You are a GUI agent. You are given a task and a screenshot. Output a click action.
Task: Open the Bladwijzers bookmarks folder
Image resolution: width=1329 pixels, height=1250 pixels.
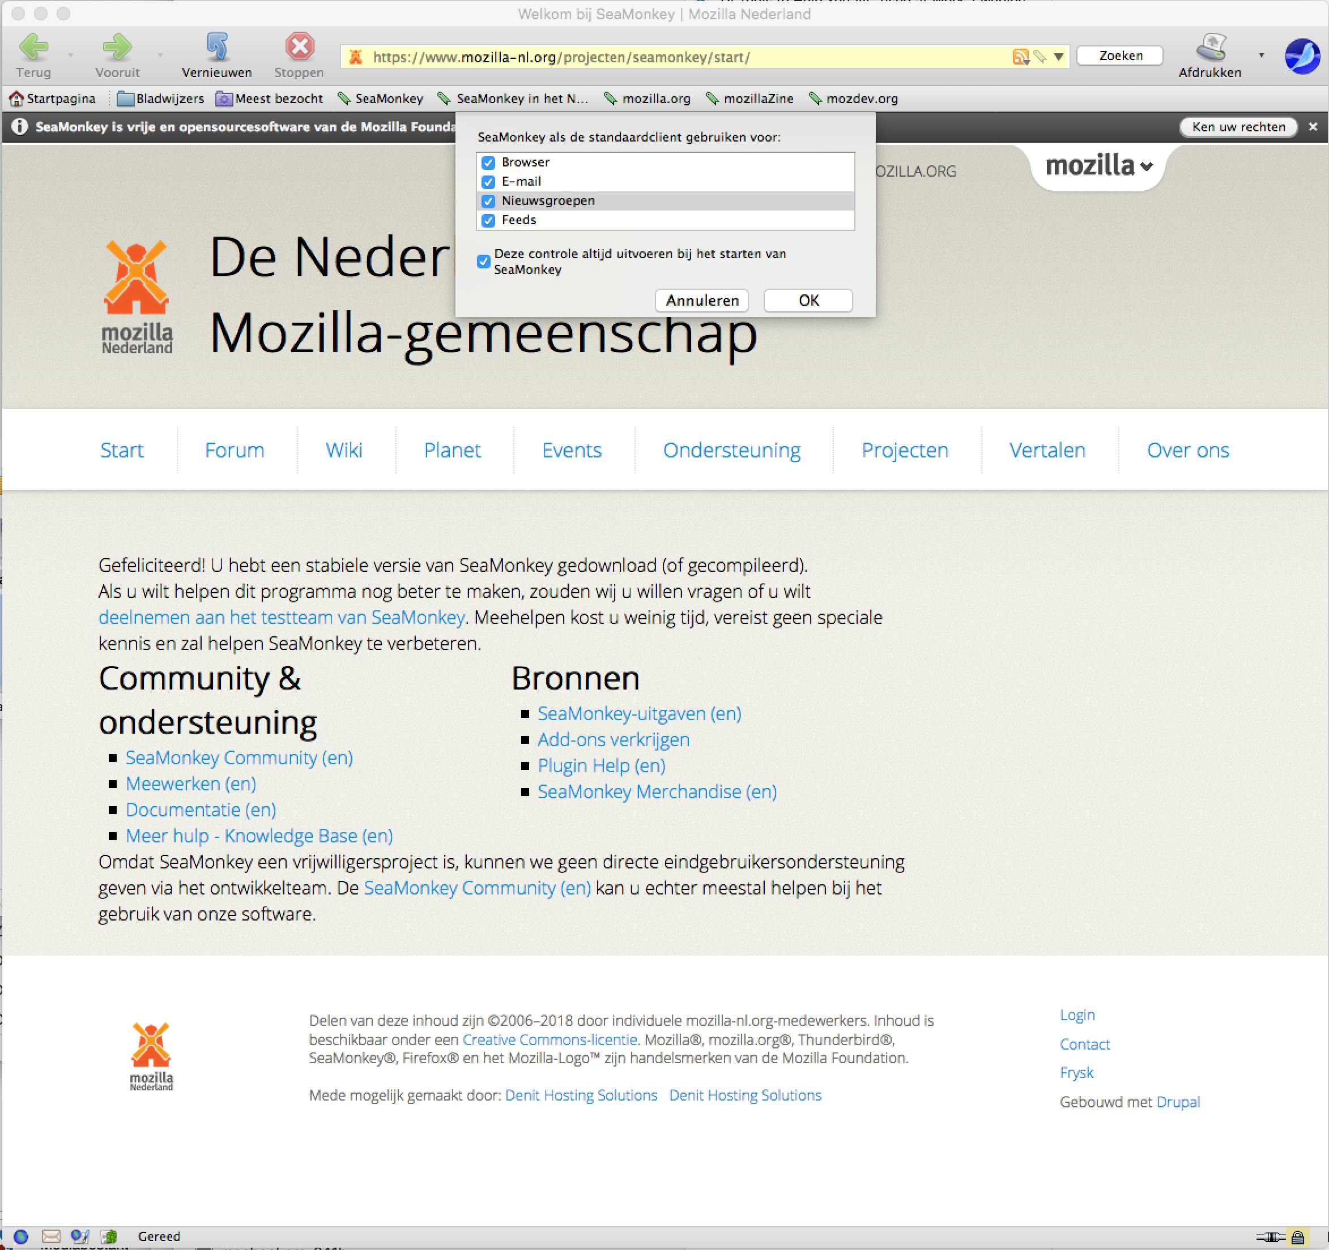(160, 99)
